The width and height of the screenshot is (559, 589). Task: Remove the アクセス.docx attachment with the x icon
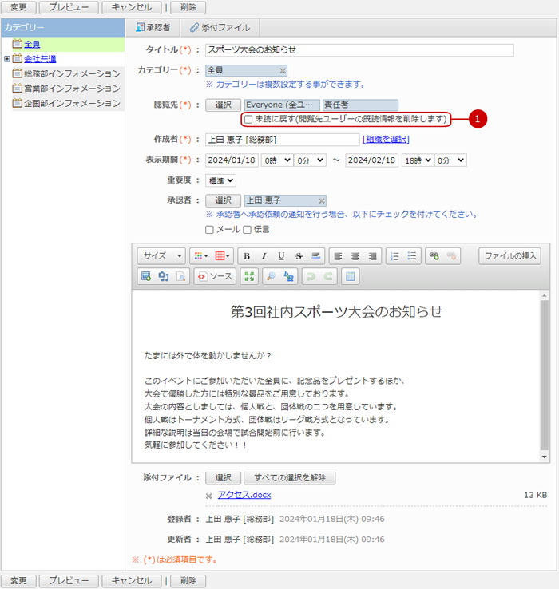pyautogui.click(x=209, y=496)
